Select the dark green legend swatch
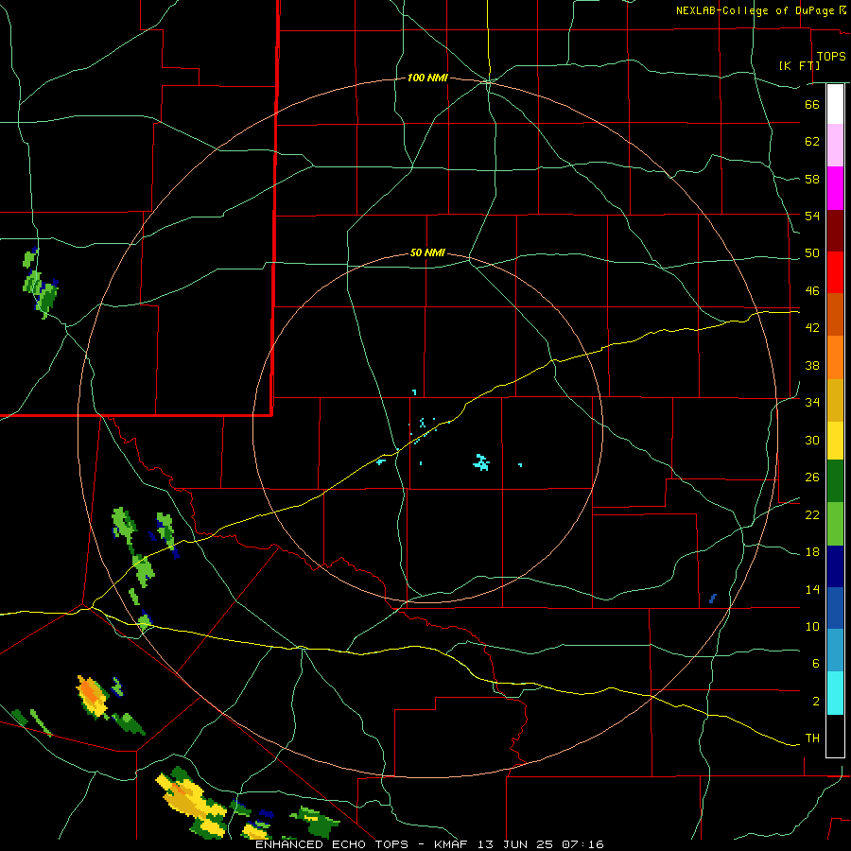 click(835, 481)
